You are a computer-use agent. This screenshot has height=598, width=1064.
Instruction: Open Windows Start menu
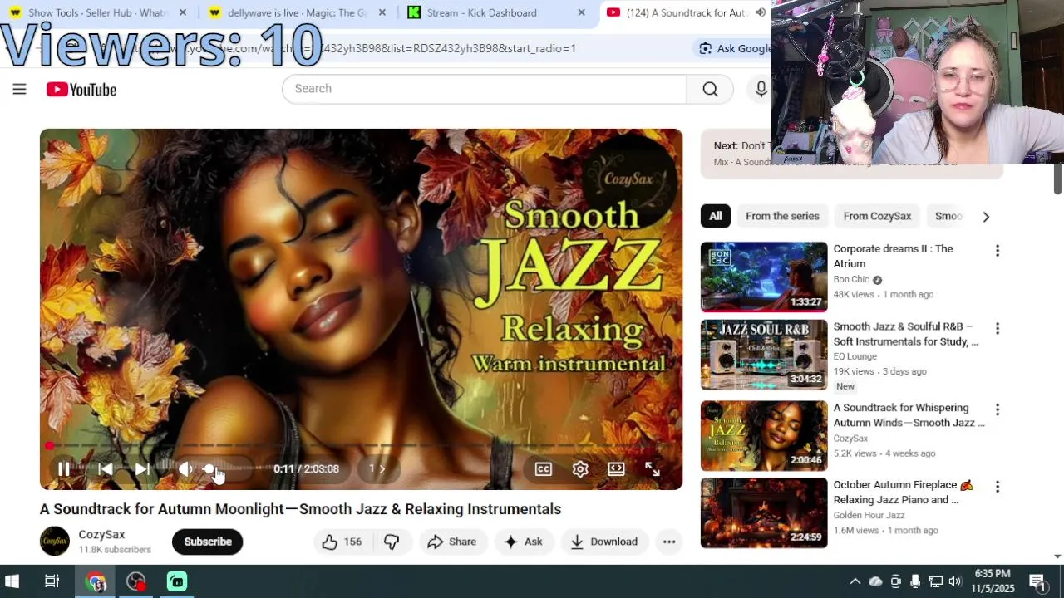click(12, 581)
